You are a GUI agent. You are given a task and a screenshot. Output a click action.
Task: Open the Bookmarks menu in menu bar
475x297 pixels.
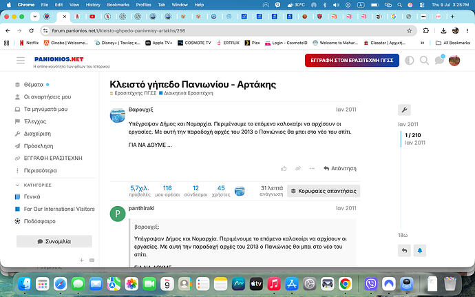tap(118, 5)
